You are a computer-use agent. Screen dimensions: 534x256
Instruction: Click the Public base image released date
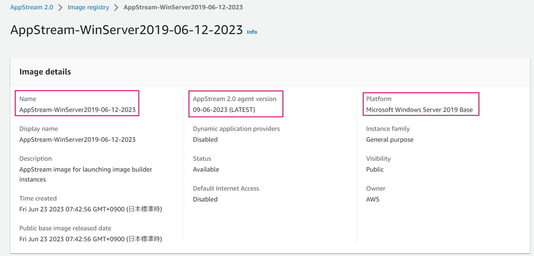click(x=90, y=239)
